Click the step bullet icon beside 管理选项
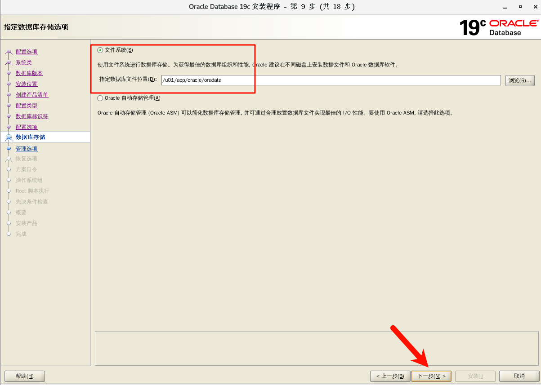541x385 pixels. coord(9,149)
